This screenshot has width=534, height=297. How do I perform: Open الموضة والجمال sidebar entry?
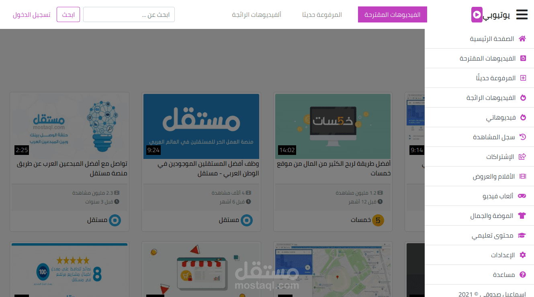479,216
